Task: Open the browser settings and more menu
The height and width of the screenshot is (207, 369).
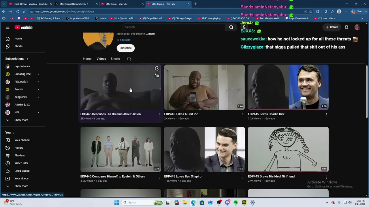Action: click(346, 11)
